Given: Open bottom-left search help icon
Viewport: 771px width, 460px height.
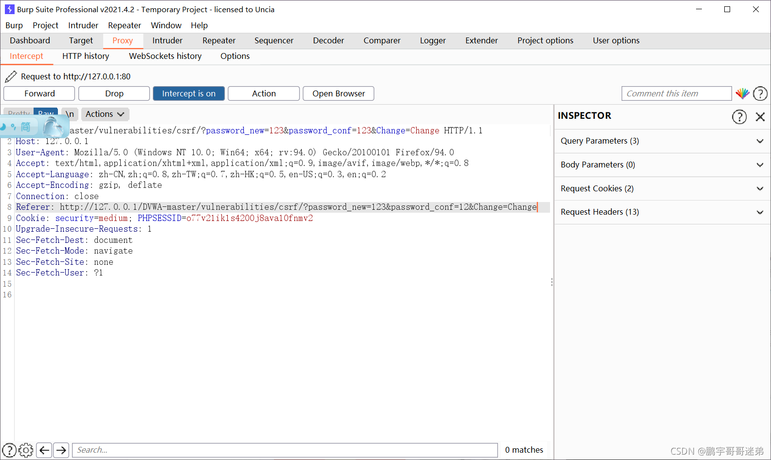Looking at the screenshot, I should tap(9, 450).
